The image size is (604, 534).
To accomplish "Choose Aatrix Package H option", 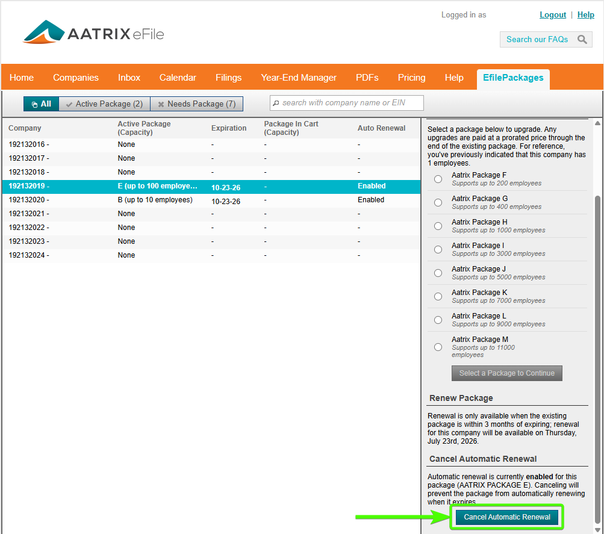I will click(x=438, y=226).
